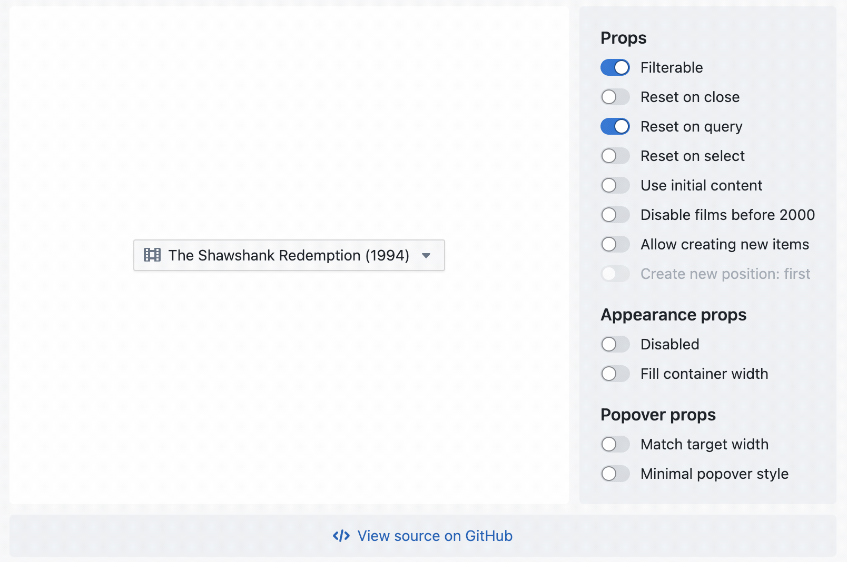Enable Disable films before 2000

(615, 215)
